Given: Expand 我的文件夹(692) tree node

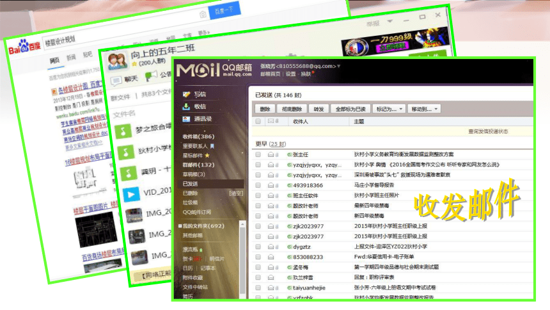Looking at the screenshot, I should (180, 226).
